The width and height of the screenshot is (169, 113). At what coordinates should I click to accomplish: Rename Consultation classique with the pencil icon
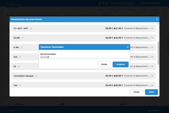click(36, 76)
